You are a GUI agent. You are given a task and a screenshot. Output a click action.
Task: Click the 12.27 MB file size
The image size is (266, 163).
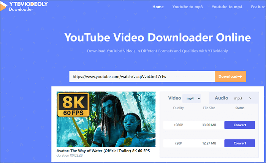click(209, 143)
